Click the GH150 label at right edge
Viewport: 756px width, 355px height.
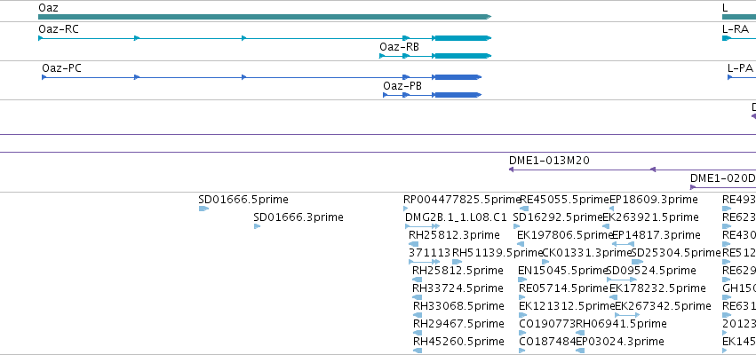pyautogui.click(x=739, y=288)
